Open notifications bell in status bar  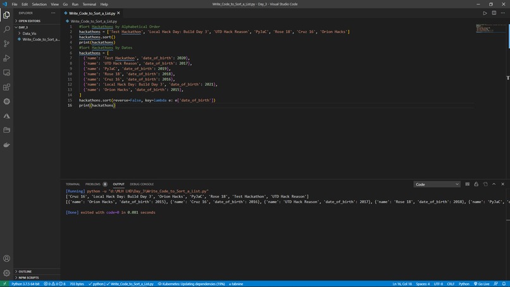(x=504, y=284)
